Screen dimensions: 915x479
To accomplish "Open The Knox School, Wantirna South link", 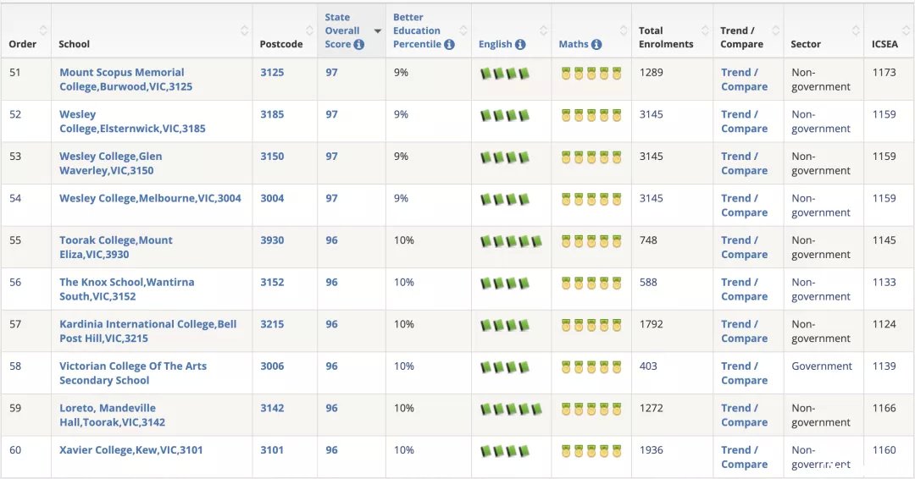I will click(126, 289).
